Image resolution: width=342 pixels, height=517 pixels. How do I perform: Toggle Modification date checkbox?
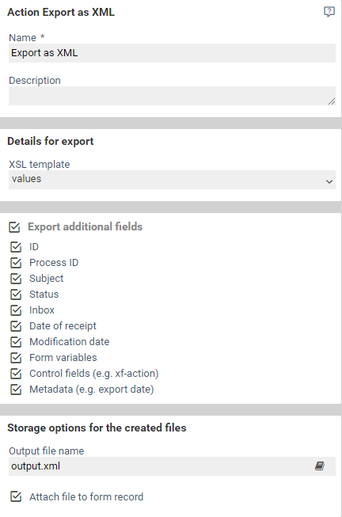click(x=16, y=342)
